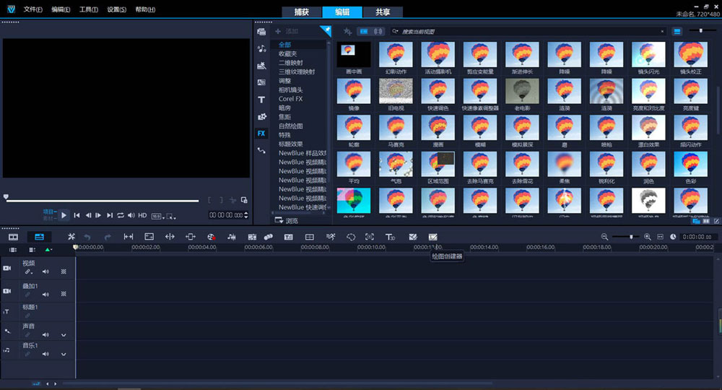Viewport: 722px width, 390px height.
Task: Open the Audio/Sound library icon
Action: (x=261, y=49)
